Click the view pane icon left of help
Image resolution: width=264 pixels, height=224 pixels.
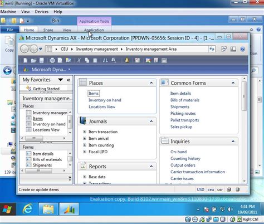(233, 49)
